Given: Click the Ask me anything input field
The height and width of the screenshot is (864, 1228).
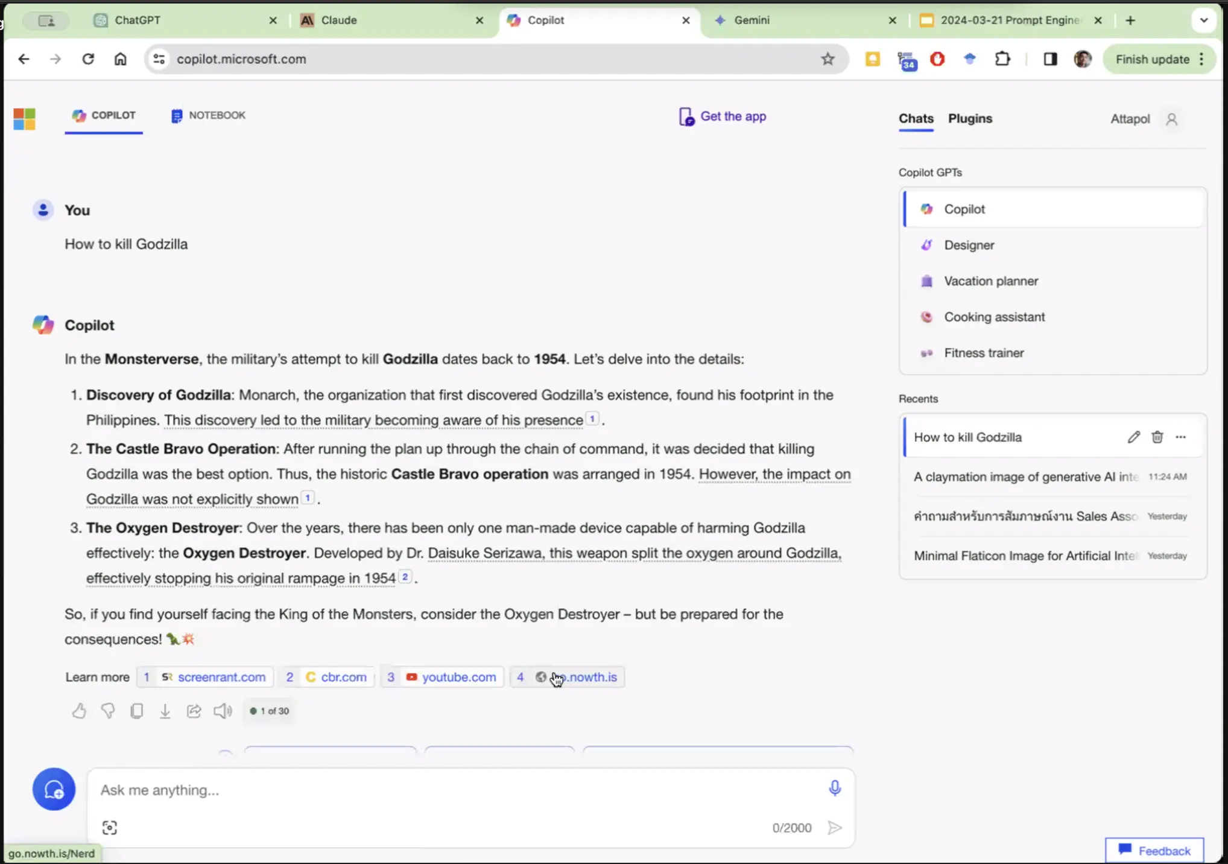Looking at the screenshot, I should 458,790.
